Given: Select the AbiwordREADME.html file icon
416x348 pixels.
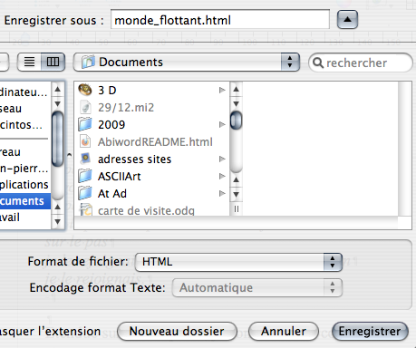Looking at the screenshot, I should [85, 141].
